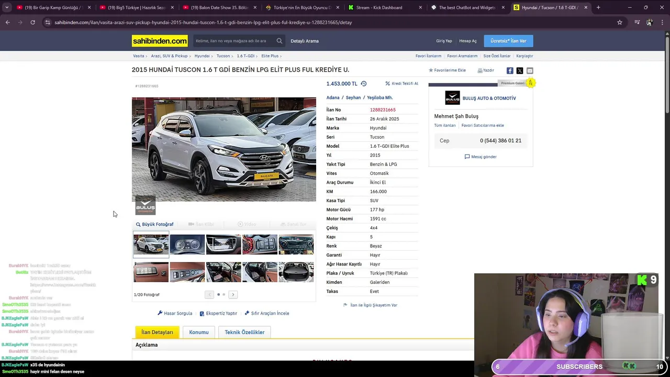Screen dimensions: 670x377
Task: Click Ücretsiz İlan Ver button
Action: (508, 41)
